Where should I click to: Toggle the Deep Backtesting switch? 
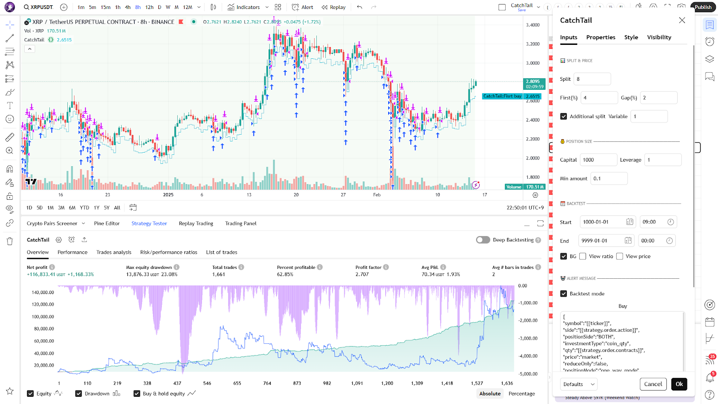483,240
